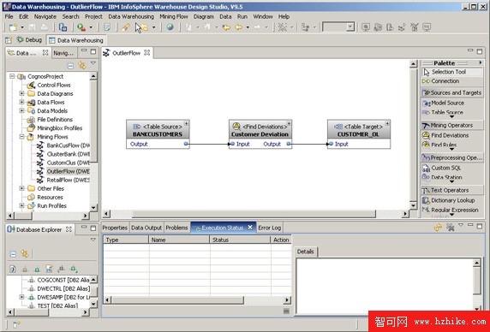Image resolution: width=490 pixels, height=332 pixels.
Task: Switch to the Error Log tab
Action: [269, 228]
